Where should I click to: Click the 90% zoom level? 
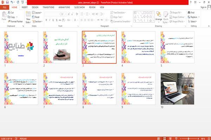[203, 139]
